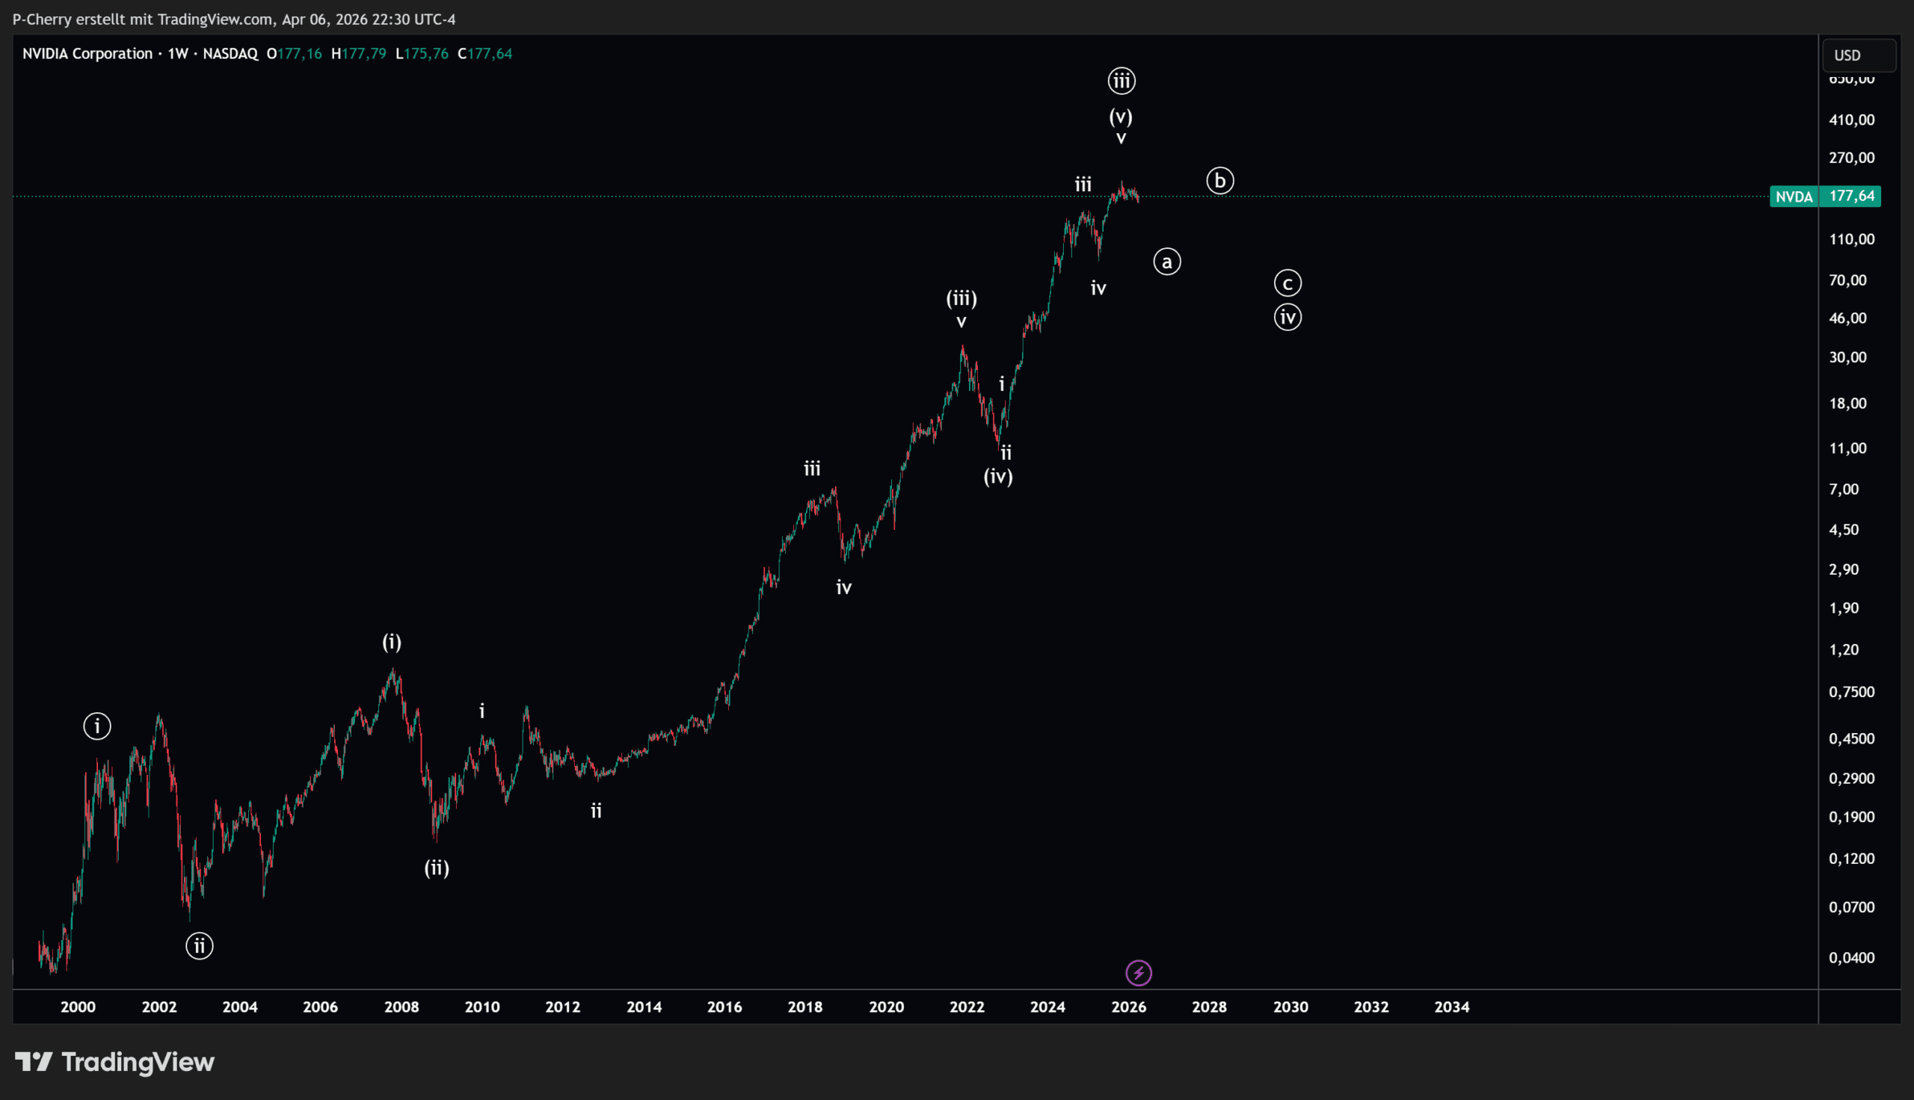Select the (ii) wave label near 2009

pyautogui.click(x=437, y=868)
